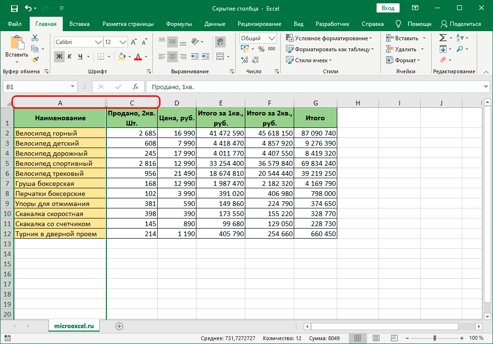The height and width of the screenshot is (344, 493).
Task: Toggle italic formatting (К)
Action: pos(70,57)
